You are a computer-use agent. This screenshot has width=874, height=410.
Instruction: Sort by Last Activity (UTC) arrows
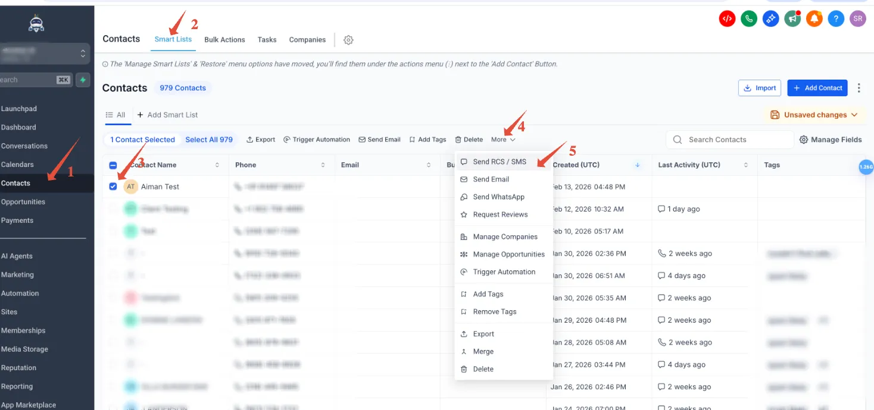[x=746, y=165]
